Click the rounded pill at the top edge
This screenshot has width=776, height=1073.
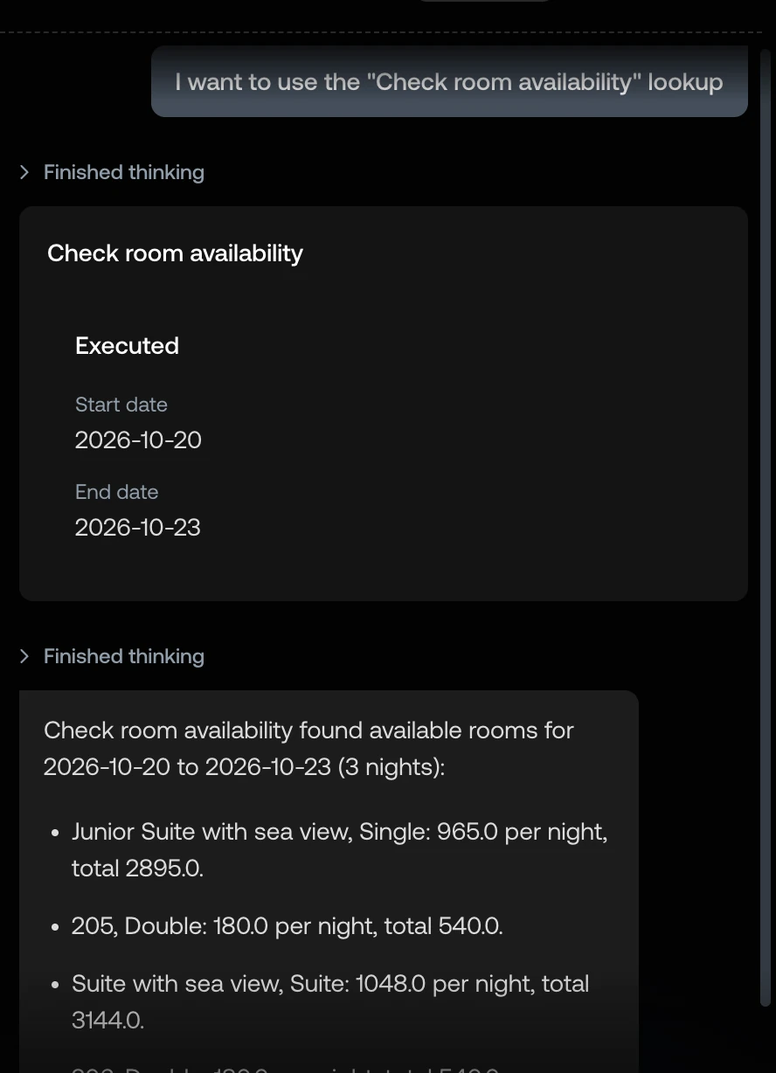485,1
